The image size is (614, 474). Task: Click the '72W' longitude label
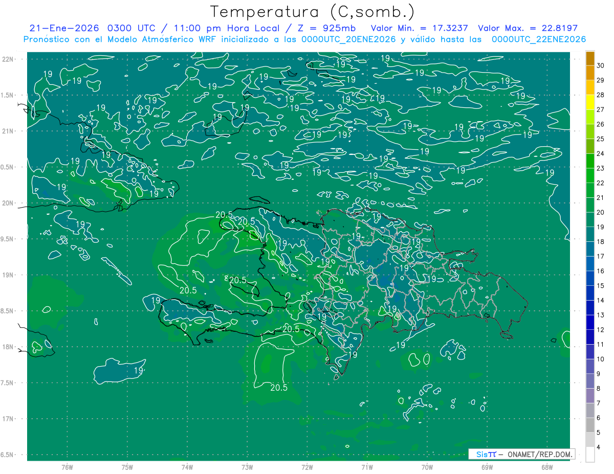(307, 467)
